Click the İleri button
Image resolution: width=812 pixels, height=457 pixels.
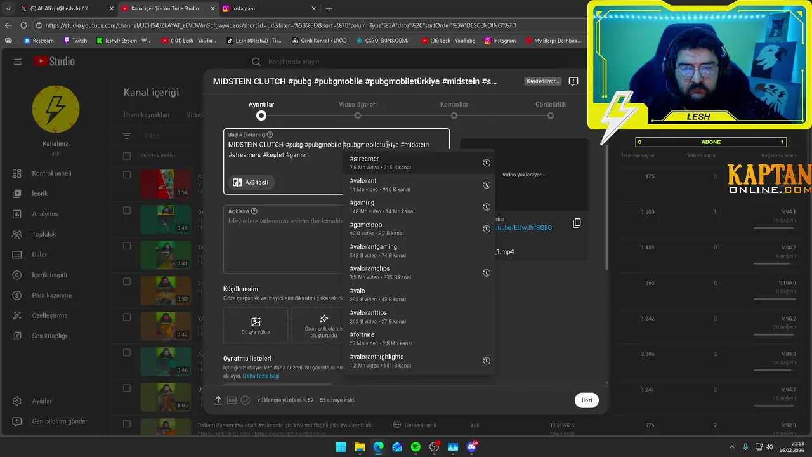pos(587,401)
